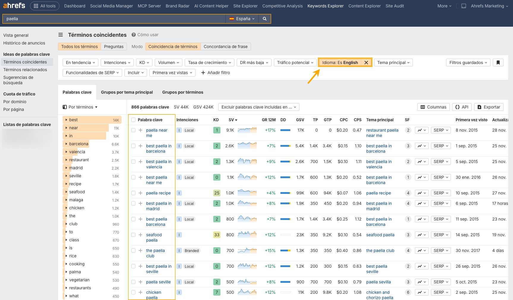Open the Columnas settings

(x=433, y=107)
